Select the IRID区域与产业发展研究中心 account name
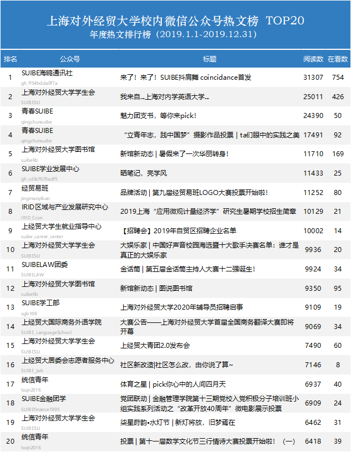The image size is (351, 452). pos(65,207)
